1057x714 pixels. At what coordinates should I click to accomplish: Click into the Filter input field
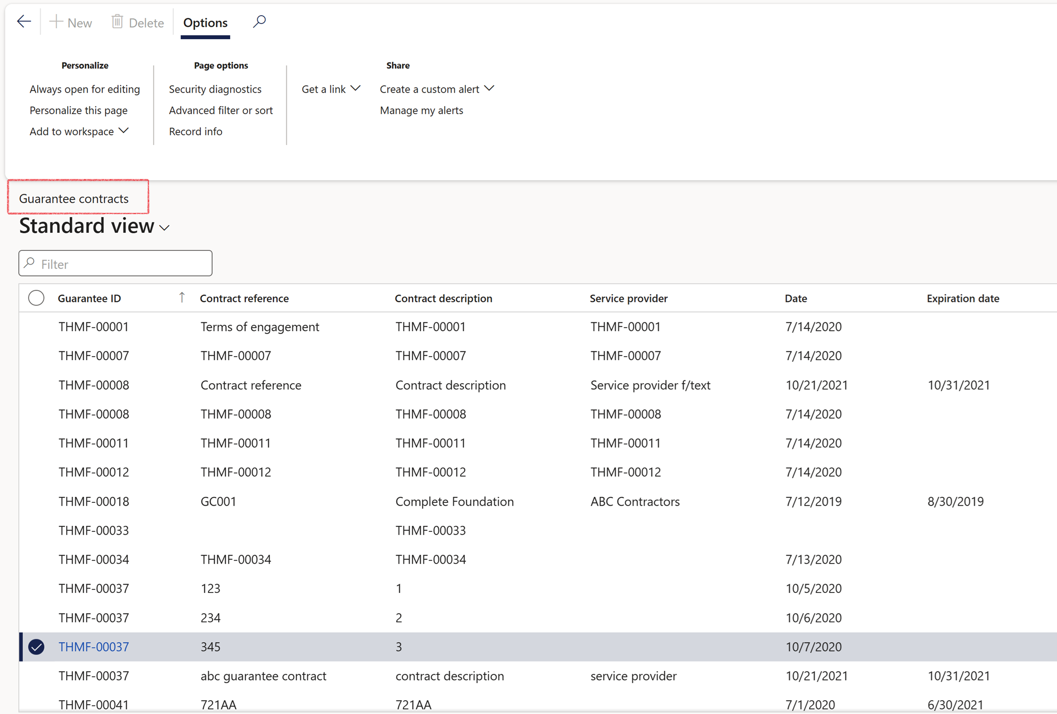(x=123, y=264)
